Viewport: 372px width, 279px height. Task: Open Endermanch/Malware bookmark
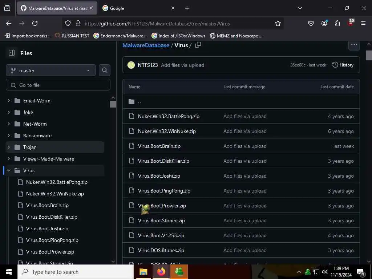120,36
